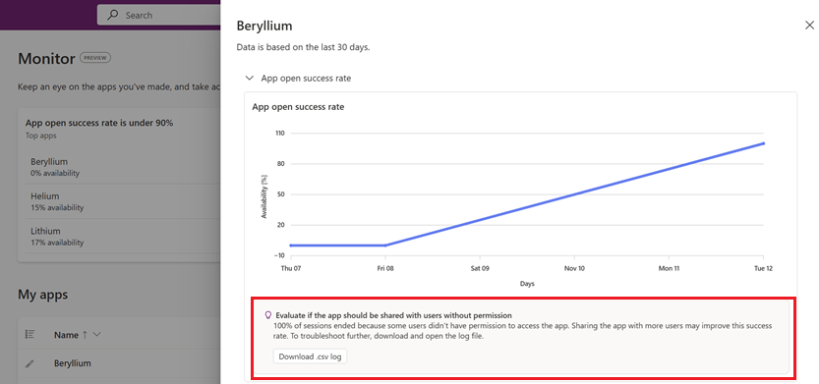Click the list view icon in My apps header
The height and width of the screenshot is (384, 819).
pyautogui.click(x=29, y=335)
